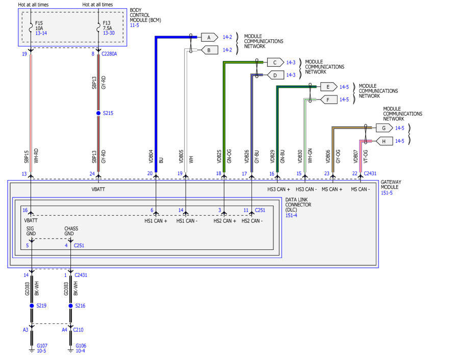Click the C2280A connector label
The width and height of the screenshot is (459, 355).
click(x=109, y=54)
